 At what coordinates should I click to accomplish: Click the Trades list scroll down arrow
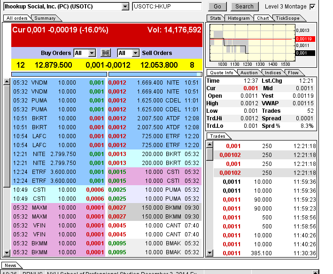(209, 253)
